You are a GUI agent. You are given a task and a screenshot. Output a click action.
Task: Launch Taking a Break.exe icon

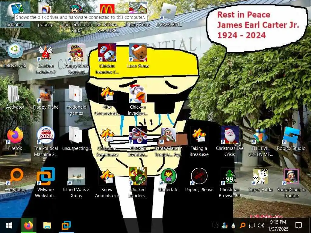tap(199, 141)
